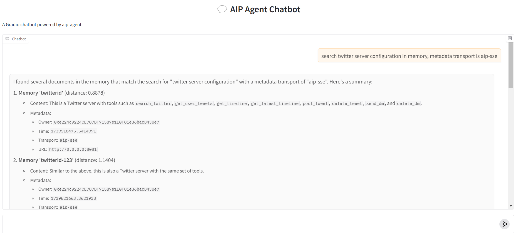The height and width of the screenshot is (239, 518).
Task: Select the get_user_tweets tool name
Action: [x=194, y=104]
